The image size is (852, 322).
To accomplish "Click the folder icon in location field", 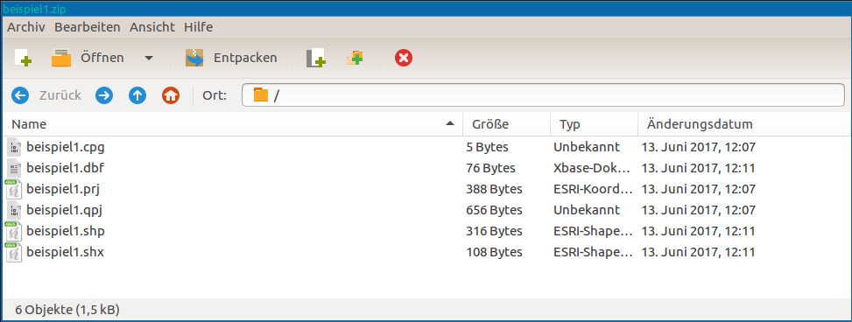I will click(261, 95).
